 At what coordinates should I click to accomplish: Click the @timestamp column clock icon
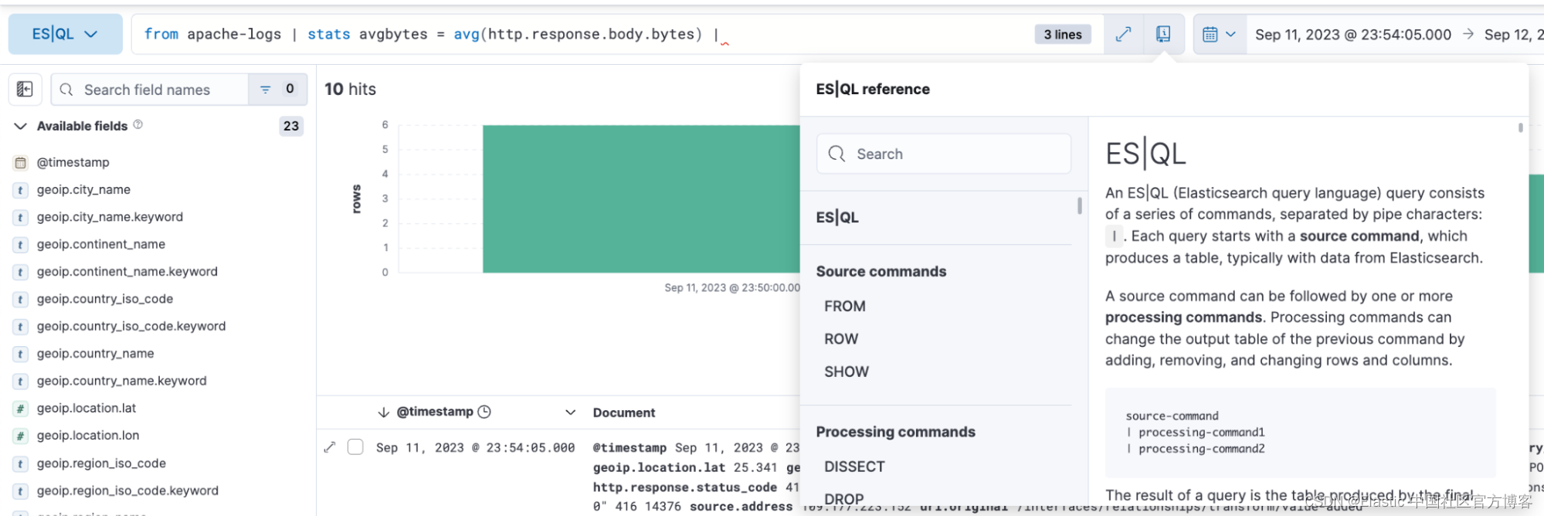tap(484, 412)
